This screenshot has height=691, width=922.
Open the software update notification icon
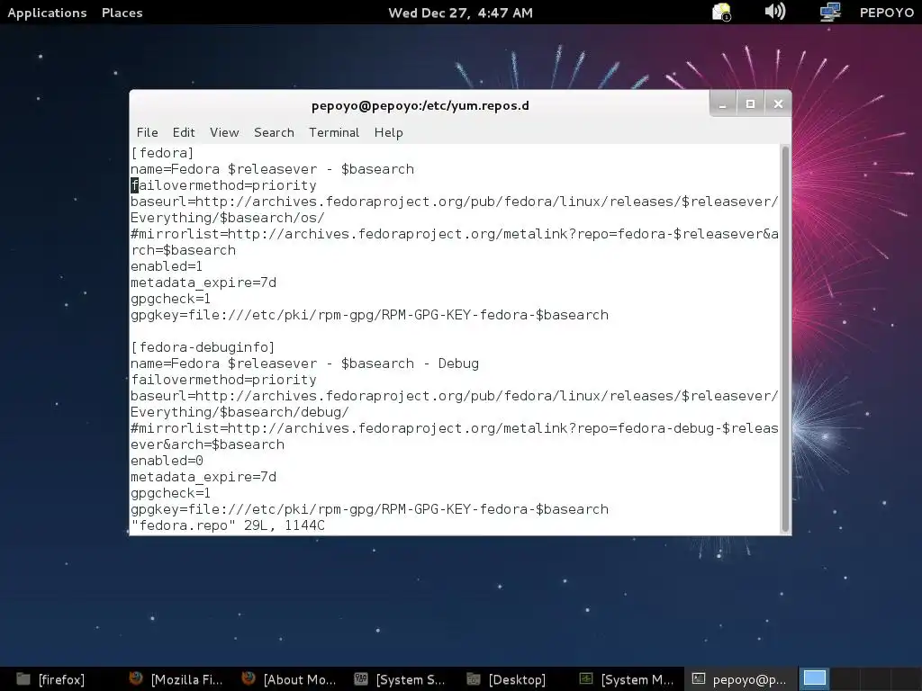(721, 12)
